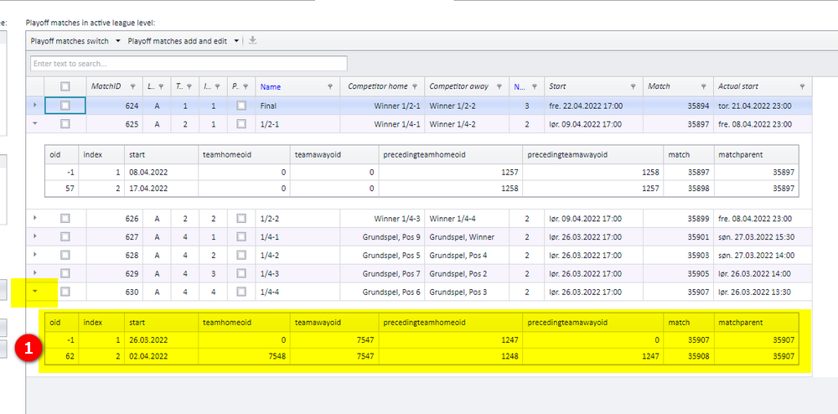Image resolution: width=838 pixels, height=414 pixels.
Task: Expand details of match 629
Action: pyautogui.click(x=35, y=273)
